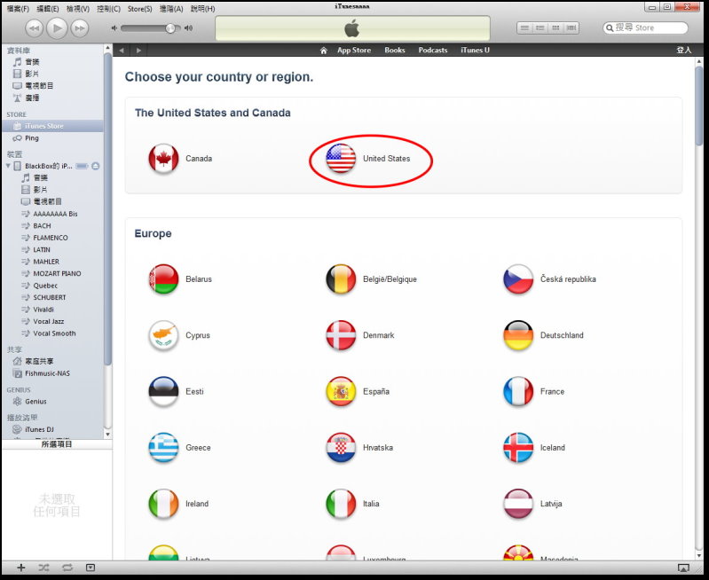The height and width of the screenshot is (580, 709).
Task: Select Ping in the sidebar
Action: pyautogui.click(x=53, y=137)
